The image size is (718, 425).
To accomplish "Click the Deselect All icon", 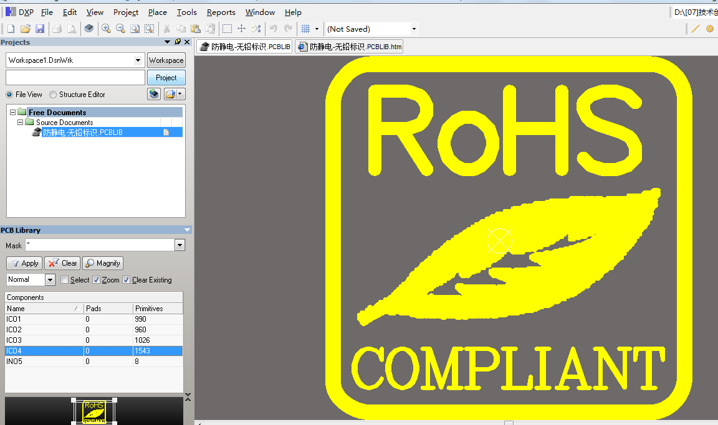I will (x=256, y=29).
